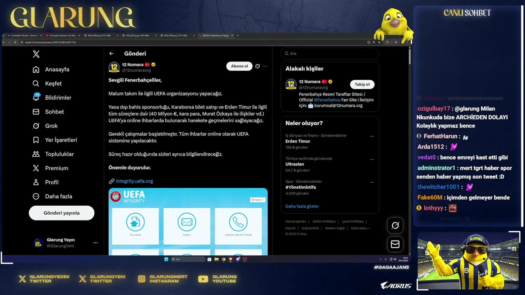Click the Ara search field
The width and height of the screenshot is (525, 295).
point(330,54)
